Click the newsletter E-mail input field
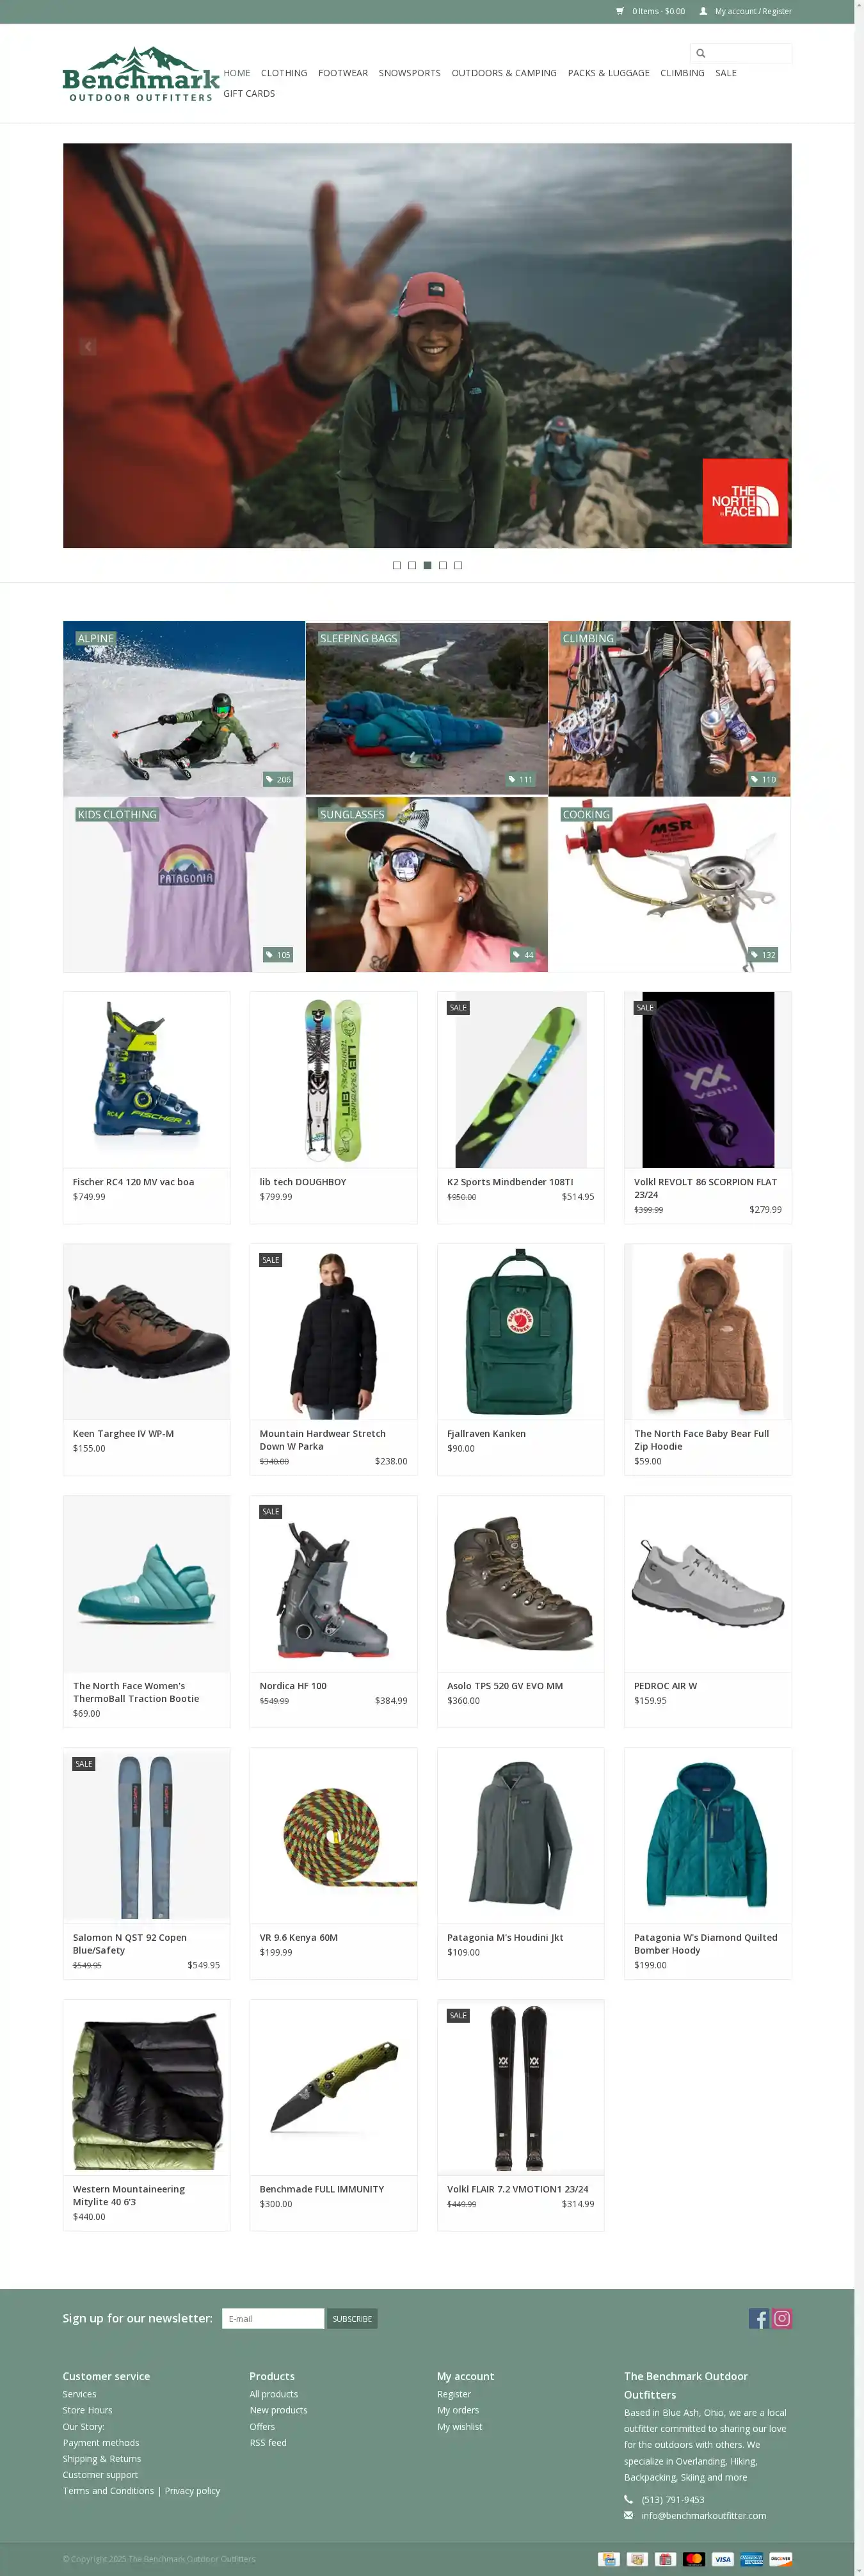The height and width of the screenshot is (2576, 864). pyautogui.click(x=273, y=2318)
